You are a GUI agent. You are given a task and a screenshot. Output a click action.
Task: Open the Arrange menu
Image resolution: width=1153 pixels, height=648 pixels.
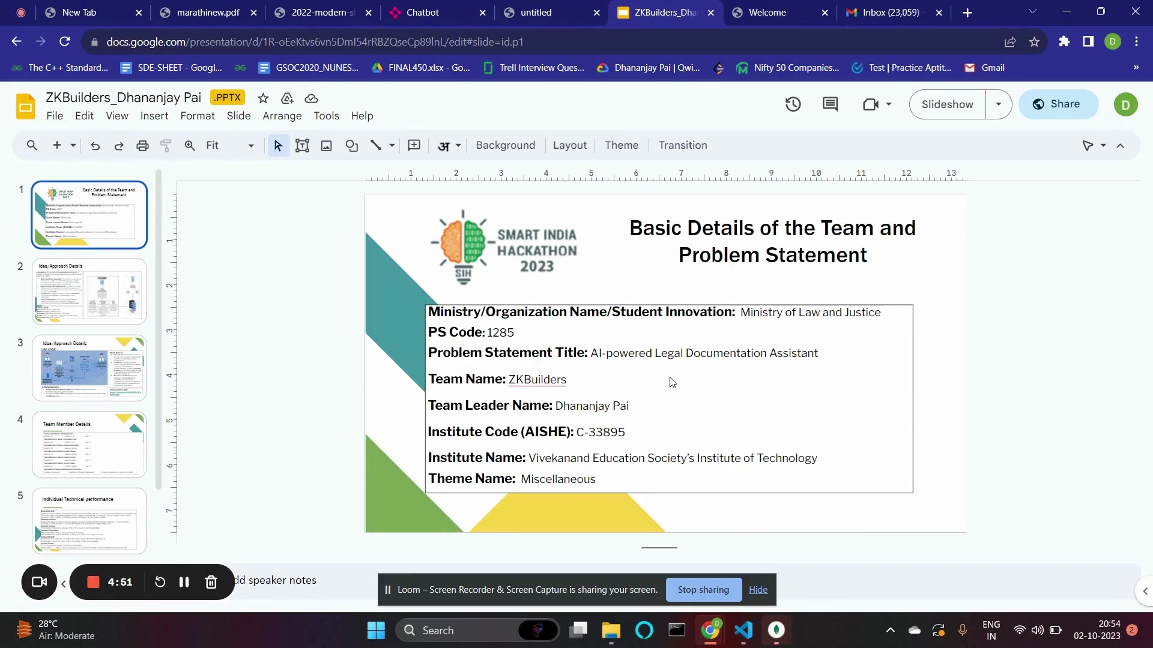click(x=282, y=116)
